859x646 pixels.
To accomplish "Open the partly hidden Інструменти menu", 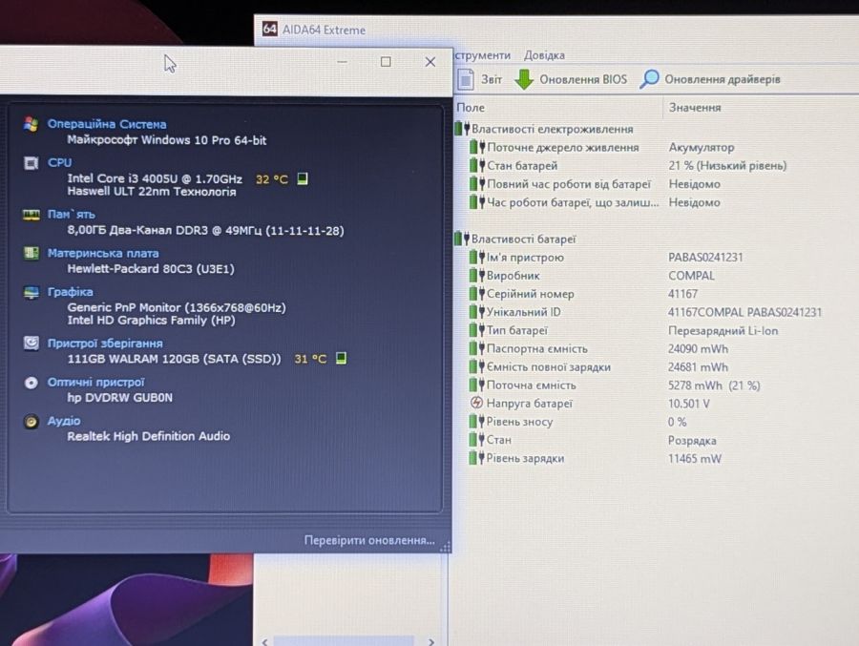I will (x=482, y=55).
